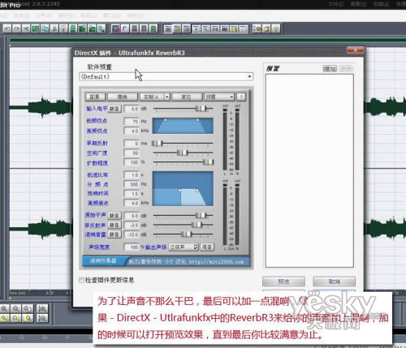Click the vertical zoom-in magnifier in top row
This screenshot has width=406, height=348.
click(x=42, y=308)
